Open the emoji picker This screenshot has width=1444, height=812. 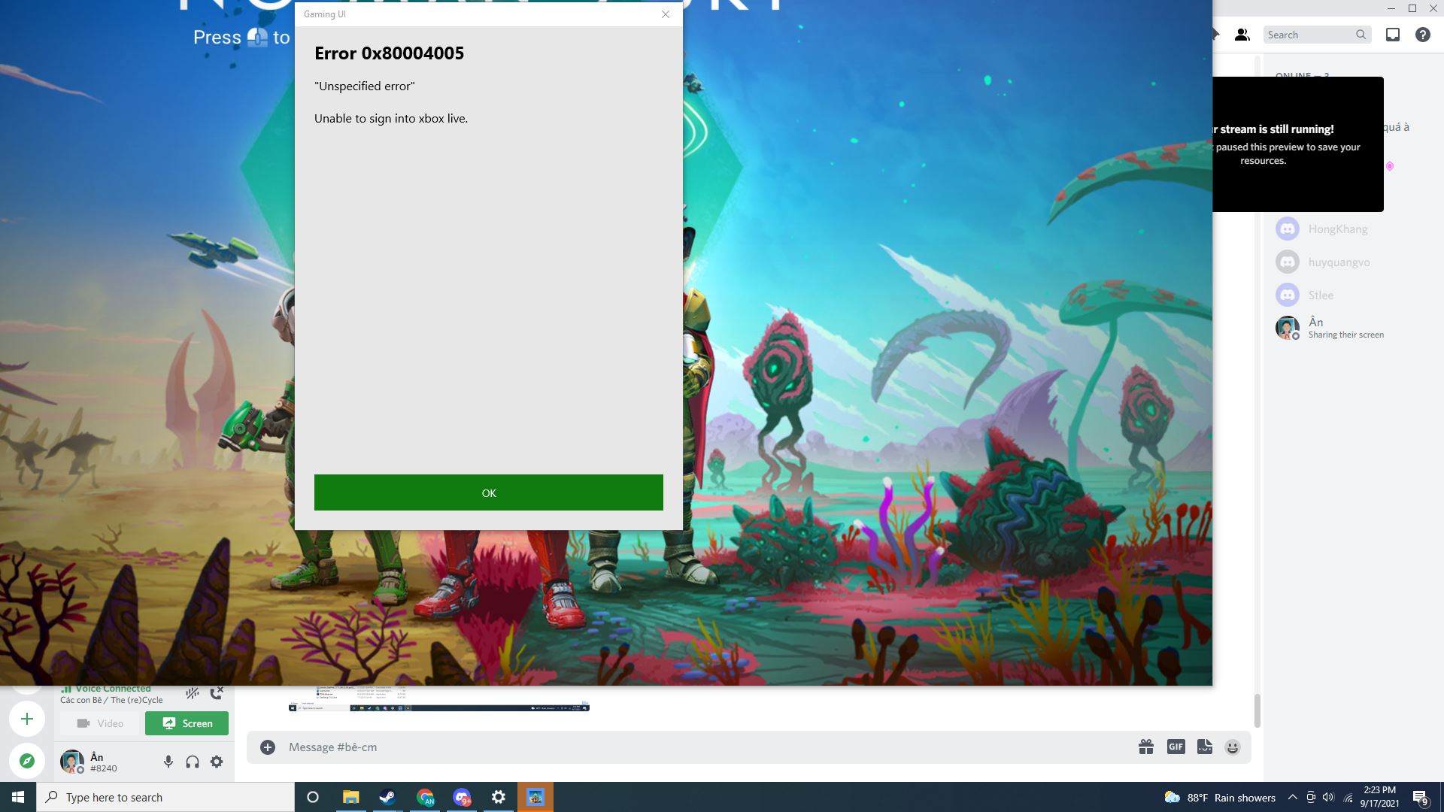pyautogui.click(x=1232, y=747)
